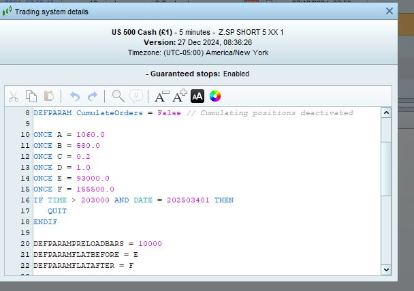Click line number 19 in the gutter
414x291 pixels.
25,233
